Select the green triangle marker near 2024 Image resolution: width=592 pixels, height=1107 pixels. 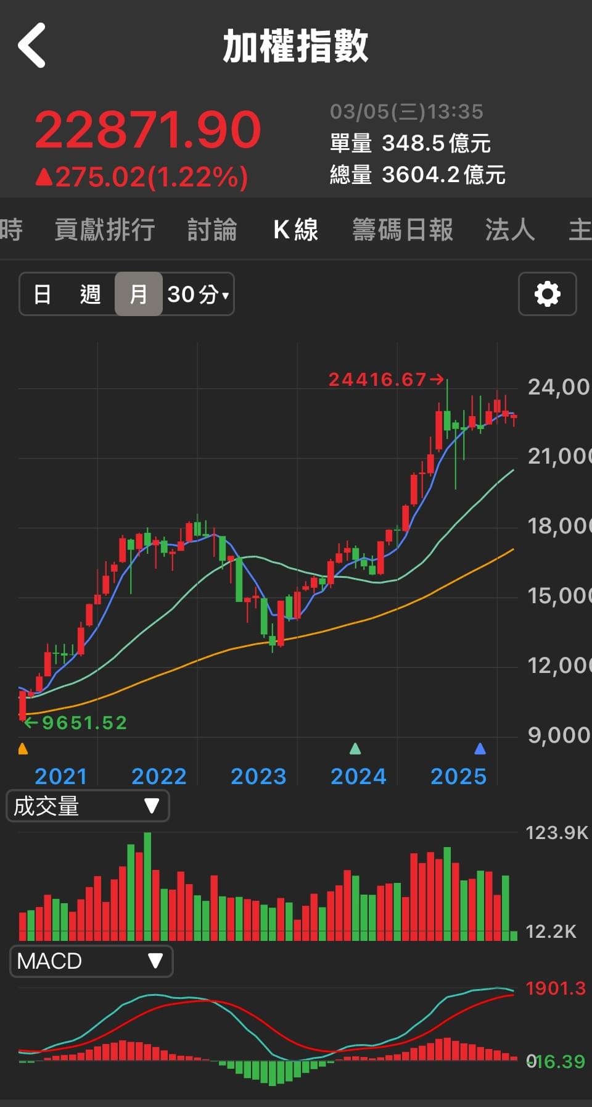tap(355, 749)
